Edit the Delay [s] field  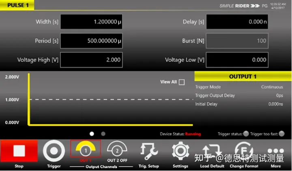pyautogui.click(x=237, y=22)
